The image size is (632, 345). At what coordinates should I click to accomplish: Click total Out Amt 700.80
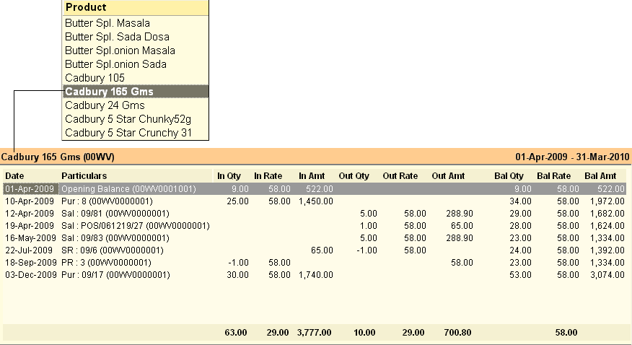[457, 333]
